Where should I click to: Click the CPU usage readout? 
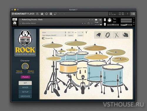pyautogui.click(x=121, y=13)
